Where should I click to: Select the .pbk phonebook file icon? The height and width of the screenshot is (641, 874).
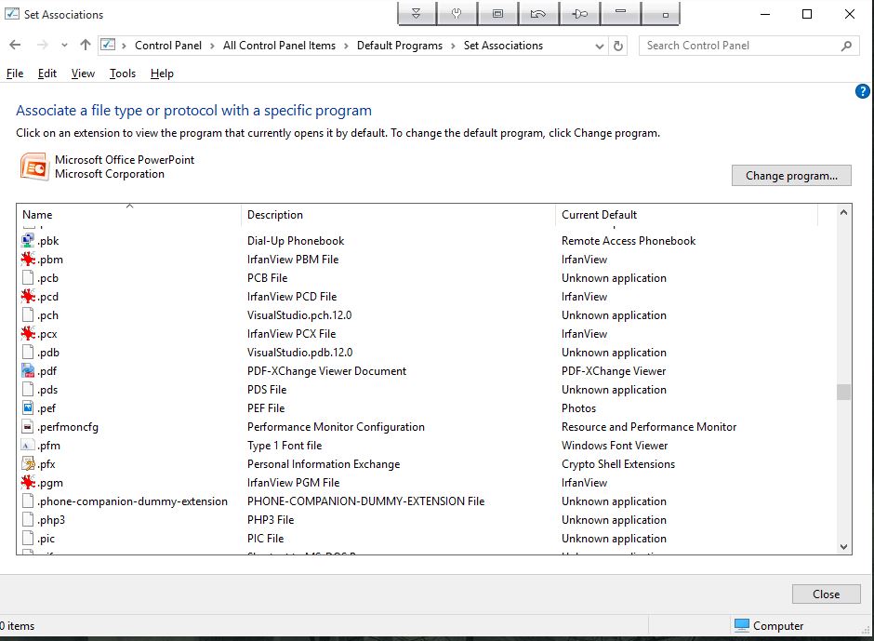click(x=28, y=240)
